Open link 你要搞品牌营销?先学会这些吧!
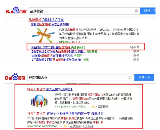Viewport: 160px width, 130px height. click(x=50, y=24)
